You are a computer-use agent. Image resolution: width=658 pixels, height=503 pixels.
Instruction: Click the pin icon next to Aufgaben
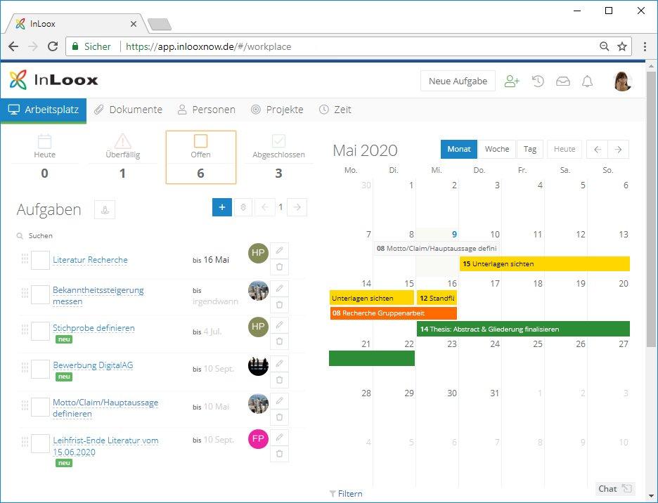[x=105, y=209]
